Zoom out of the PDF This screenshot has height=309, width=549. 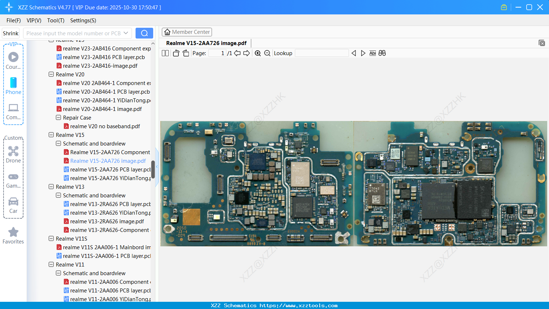point(267,53)
